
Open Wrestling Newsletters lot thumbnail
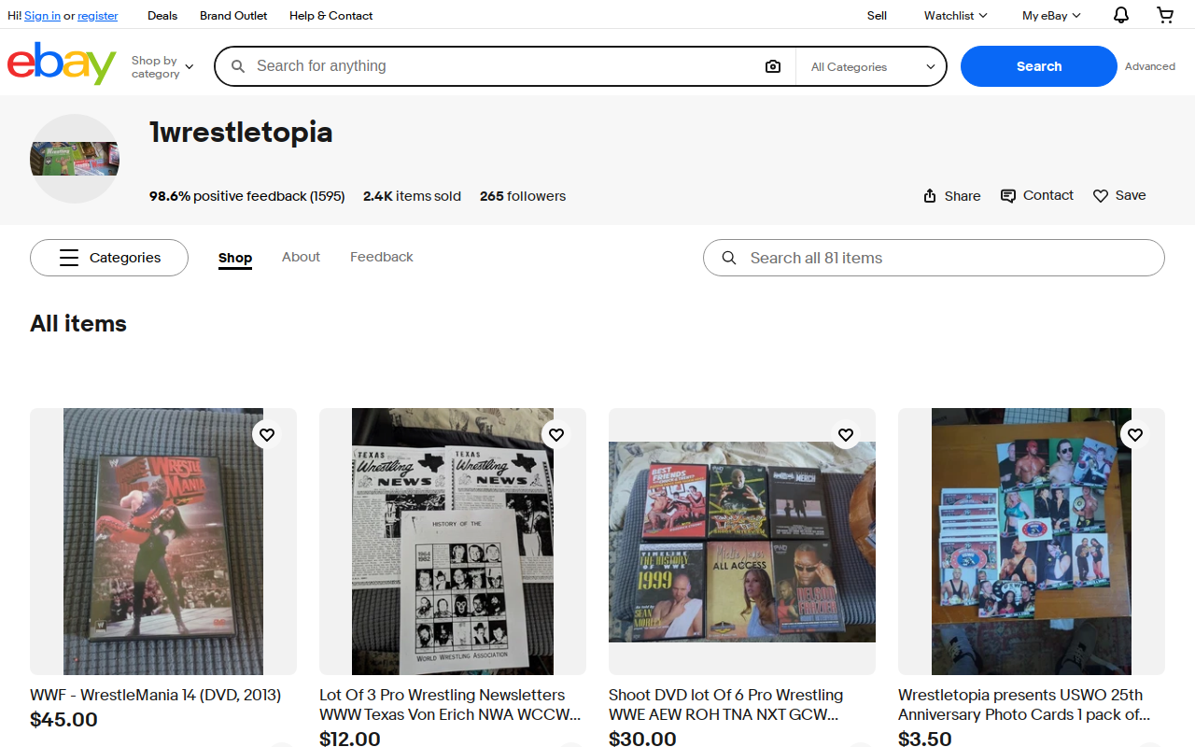click(453, 542)
